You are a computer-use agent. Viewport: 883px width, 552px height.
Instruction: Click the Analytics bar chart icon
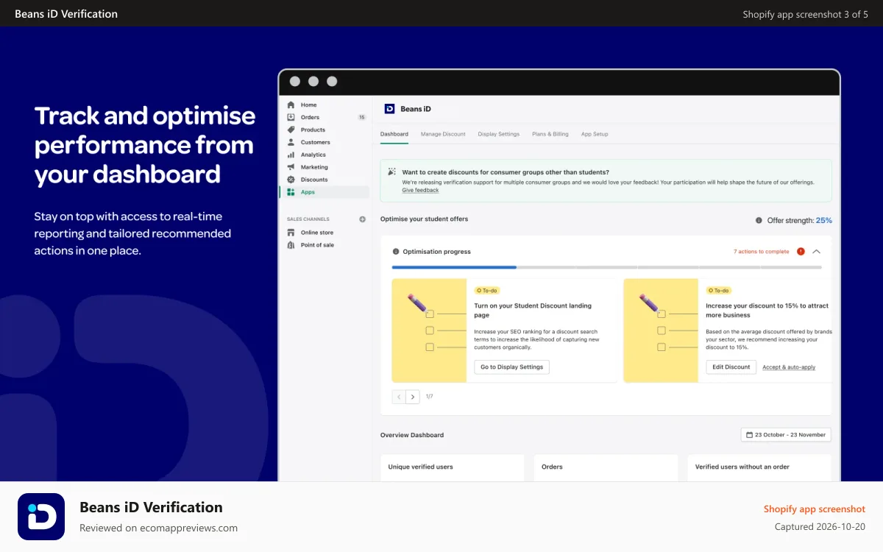[x=291, y=155]
